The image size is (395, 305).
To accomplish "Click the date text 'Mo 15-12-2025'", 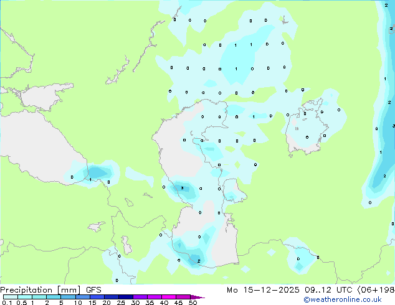I will [263, 290].
